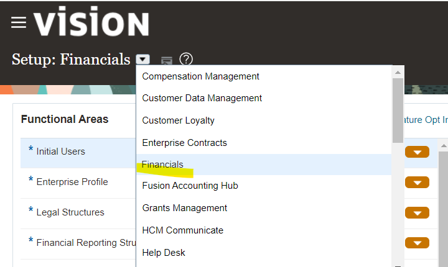Click the Vision logo

pos(91,22)
